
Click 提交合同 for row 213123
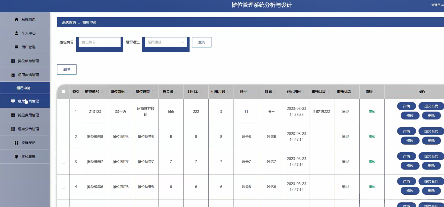[431, 106]
